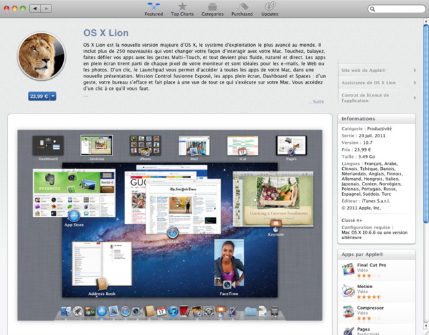Click Taille : 3.49 Go text

coord(358,157)
